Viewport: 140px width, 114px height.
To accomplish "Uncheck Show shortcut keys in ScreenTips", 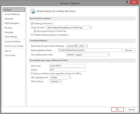I will pyautogui.click(x=35, y=31).
